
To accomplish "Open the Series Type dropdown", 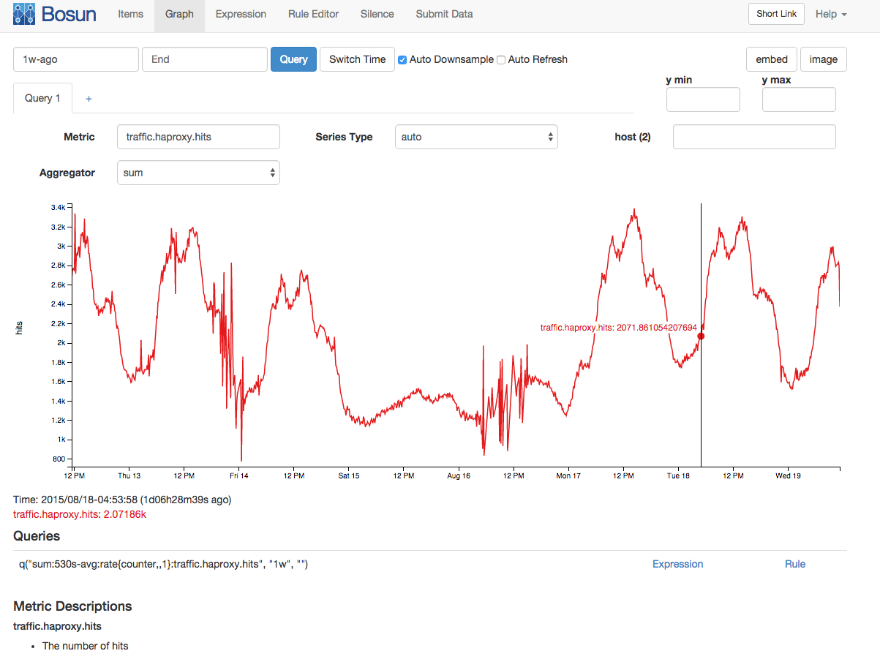I will [476, 137].
